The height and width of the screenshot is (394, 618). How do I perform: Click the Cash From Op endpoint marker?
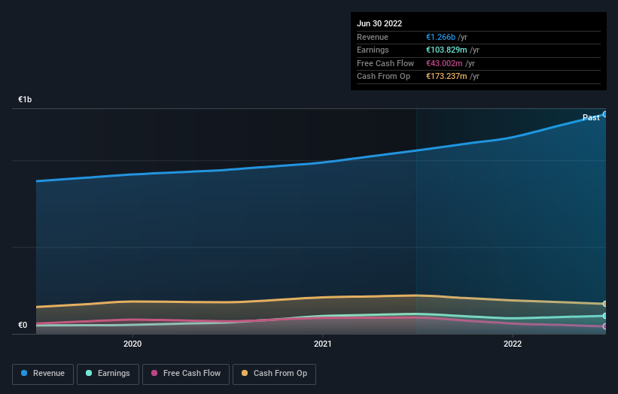click(x=605, y=304)
